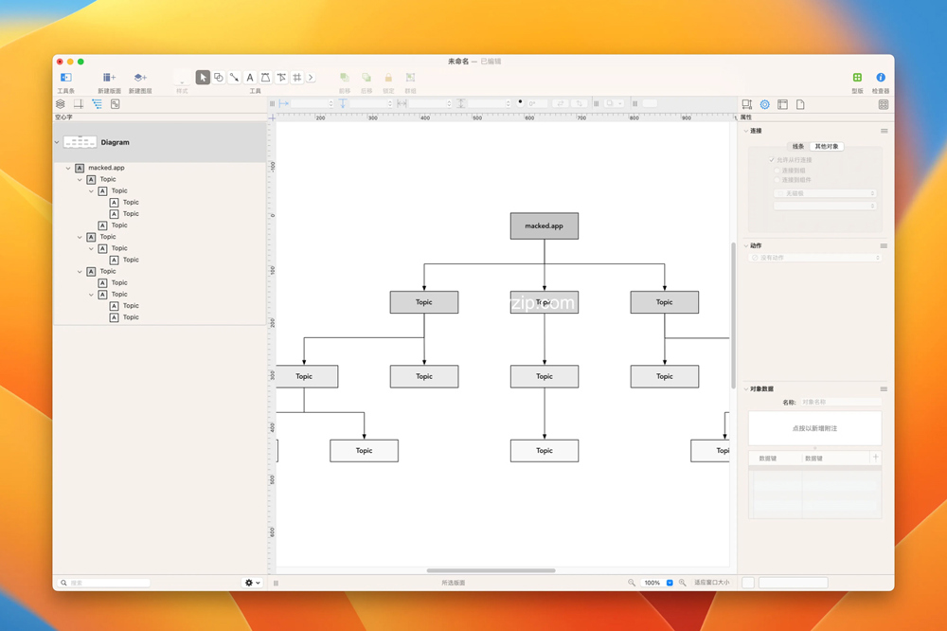Click the horizontal canvas scrollbar

click(x=491, y=570)
